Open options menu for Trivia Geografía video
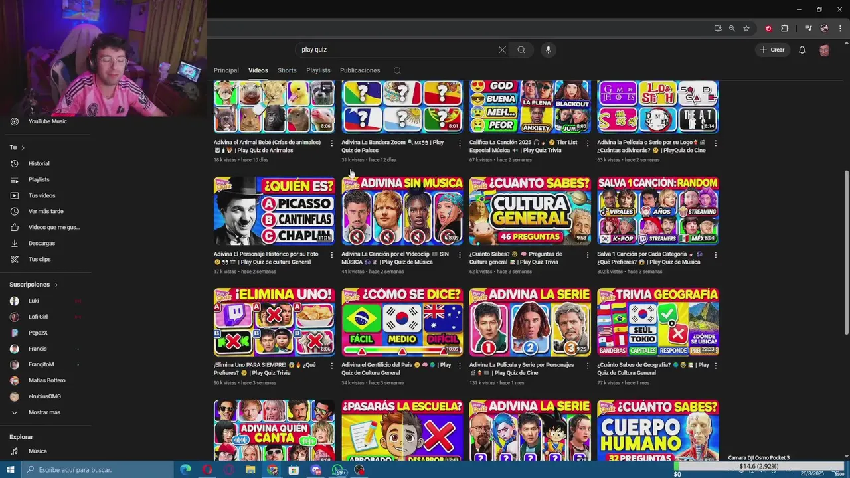The width and height of the screenshot is (850, 478). click(715, 366)
